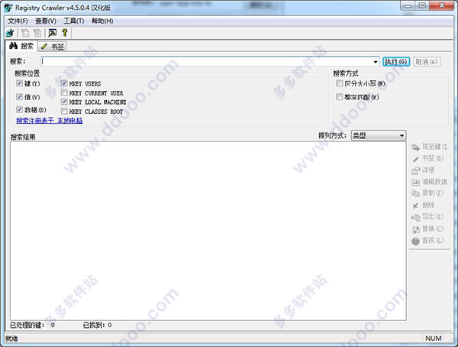
Task: Click the 替换(C) side panel button
Action: [427, 229]
